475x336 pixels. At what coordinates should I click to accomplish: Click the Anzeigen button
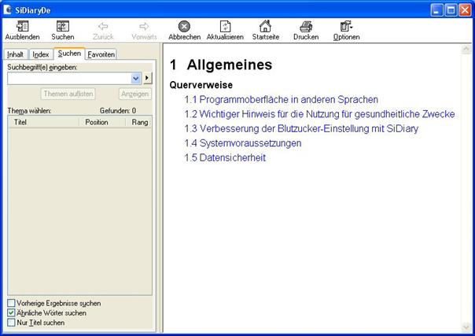tap(134, 94)
